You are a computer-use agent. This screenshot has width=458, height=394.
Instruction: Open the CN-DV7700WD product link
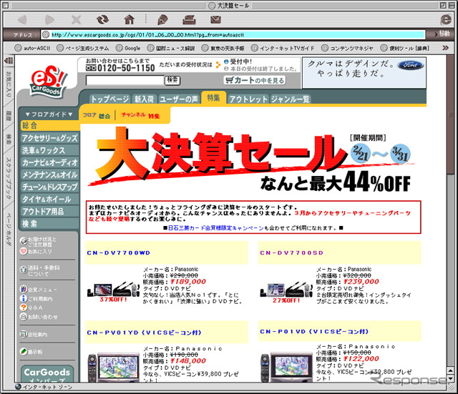[x=119, y=252]
